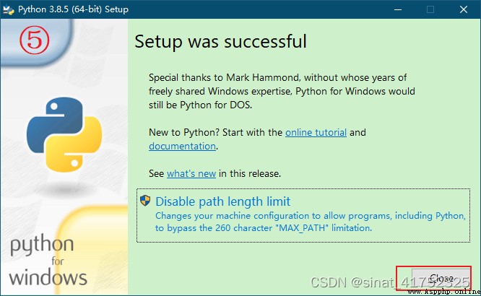This screenshot has height=296, width=481.
Task: Click the 'Setup was successful' heading
Action: click(x=220, y=41)
